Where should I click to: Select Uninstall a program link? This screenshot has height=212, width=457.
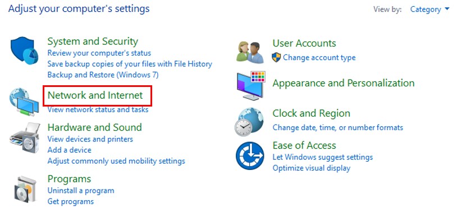81,191
